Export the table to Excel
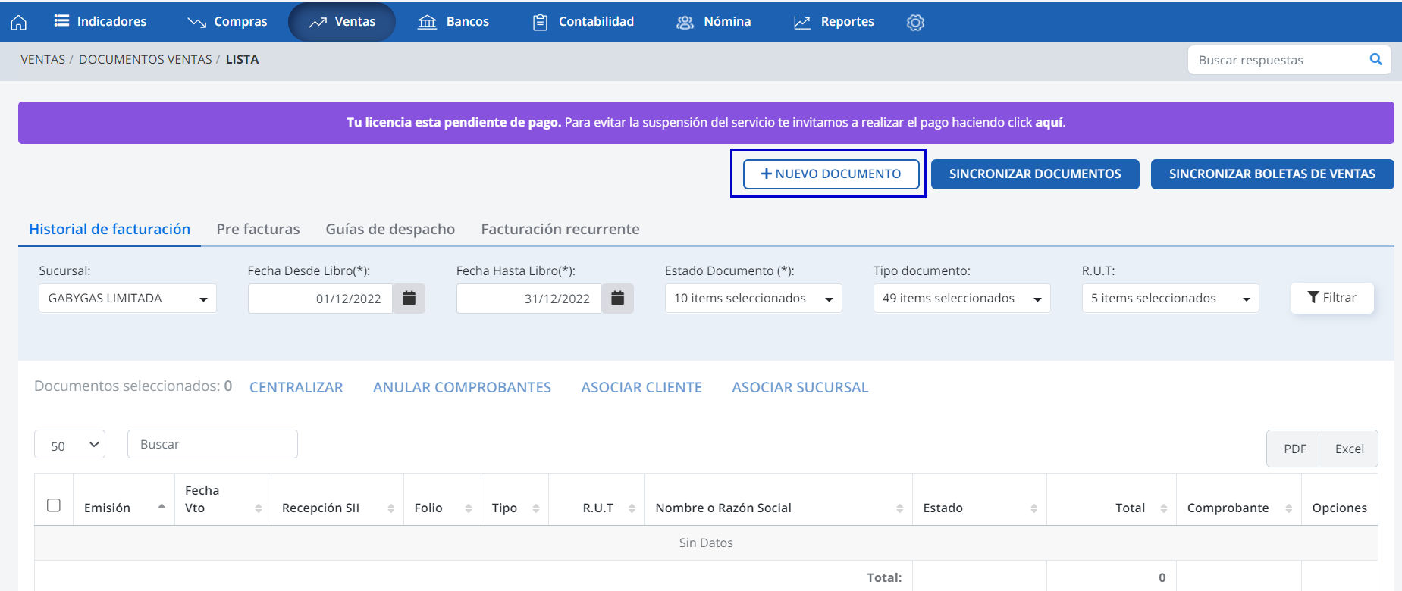The height and width of the screenshot is (591, 1402). coord(1349,449)
